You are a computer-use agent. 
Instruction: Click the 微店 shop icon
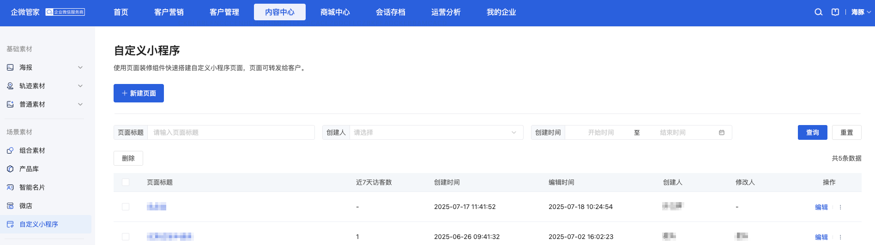coord(10,206)
